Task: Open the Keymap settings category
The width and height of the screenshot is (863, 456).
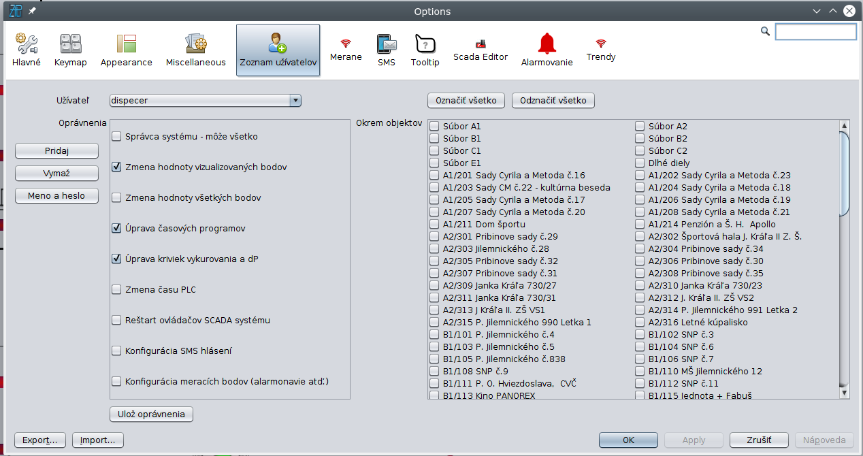Action: pyautogui.click(x=71, y=50)
